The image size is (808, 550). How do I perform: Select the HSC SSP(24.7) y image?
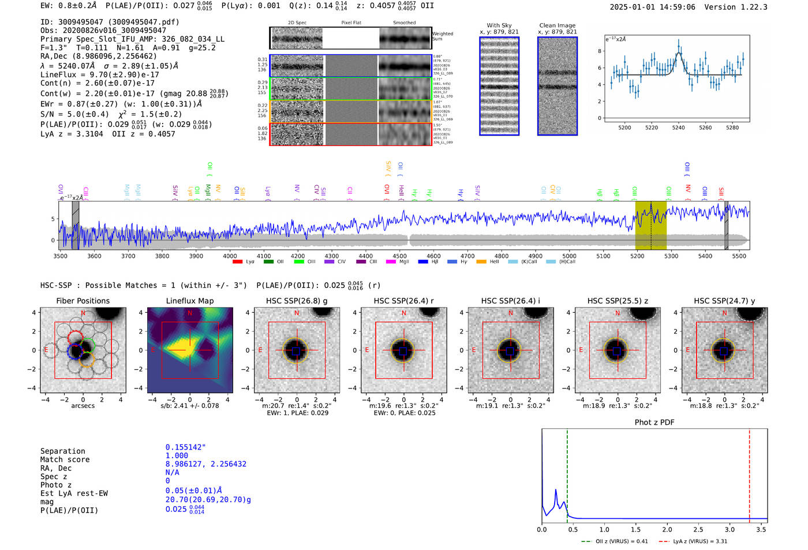coord(724,350)
